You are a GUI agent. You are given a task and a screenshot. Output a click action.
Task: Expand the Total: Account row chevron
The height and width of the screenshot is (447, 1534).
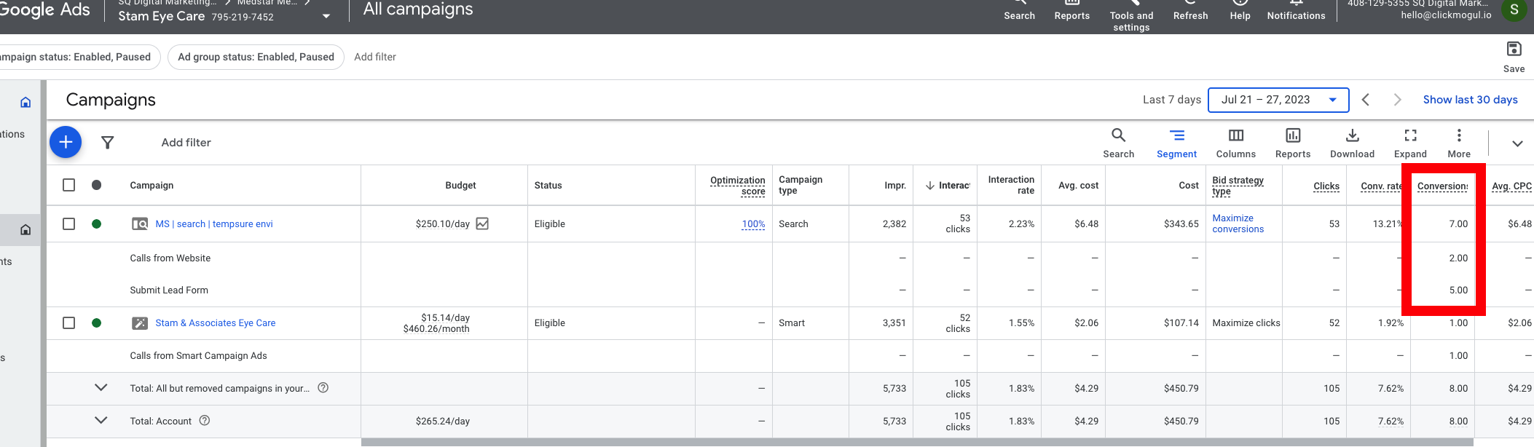point(101,420)
